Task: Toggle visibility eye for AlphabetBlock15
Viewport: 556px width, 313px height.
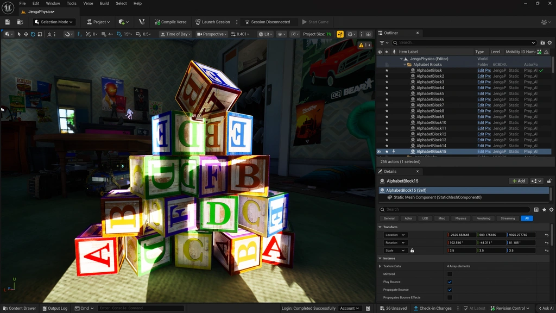Action: coord(380,152)
